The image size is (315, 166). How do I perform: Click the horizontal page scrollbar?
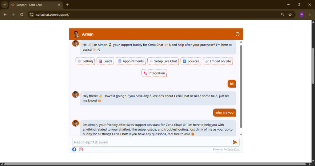[x=154, y=164]
